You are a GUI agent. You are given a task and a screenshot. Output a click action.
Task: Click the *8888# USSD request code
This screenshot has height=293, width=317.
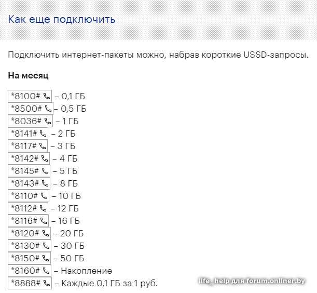[25, 283]
